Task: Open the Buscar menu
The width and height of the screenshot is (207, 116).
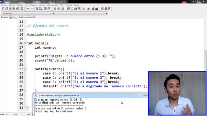Action: 20,5
